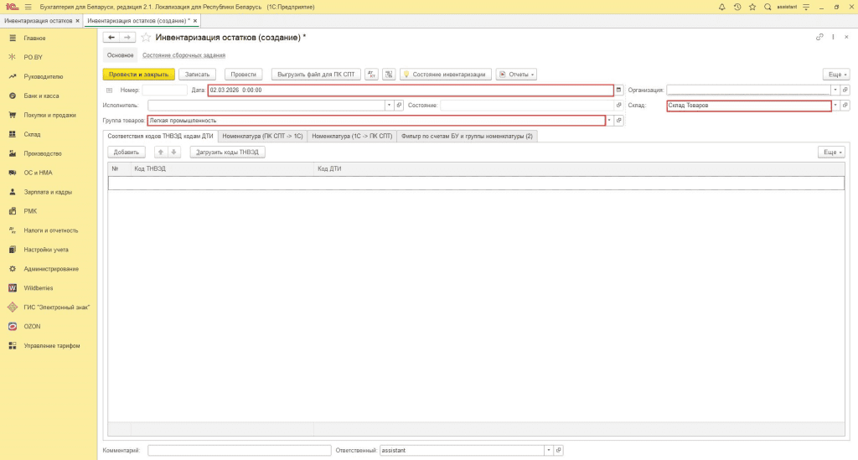Open the Фильтр по счетам БУ tab
Viewport: 858px width, 460px height.
[467, 136]
